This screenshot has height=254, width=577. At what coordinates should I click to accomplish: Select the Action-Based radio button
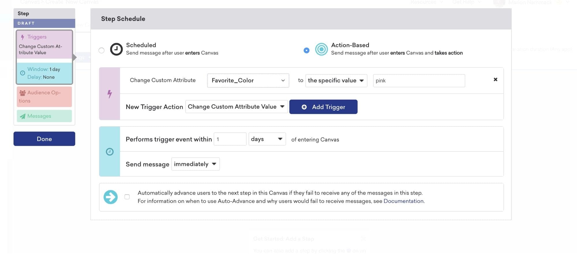coord(307,51)
